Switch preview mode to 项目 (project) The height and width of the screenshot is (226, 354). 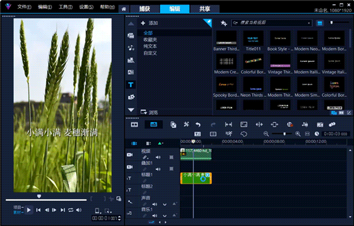pyautogui.click(x=18, y=207)
